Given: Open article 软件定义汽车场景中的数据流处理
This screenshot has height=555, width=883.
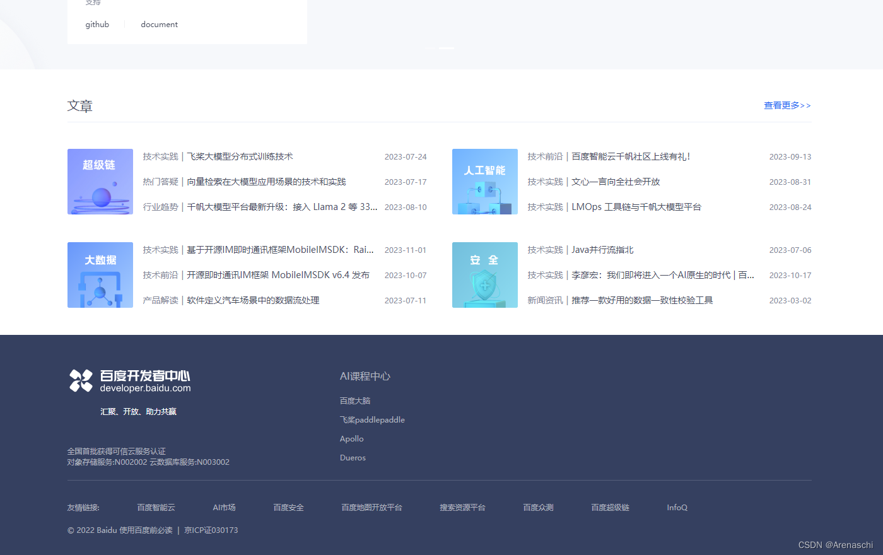Looking at the screenshot, I should tap(253, 300).
